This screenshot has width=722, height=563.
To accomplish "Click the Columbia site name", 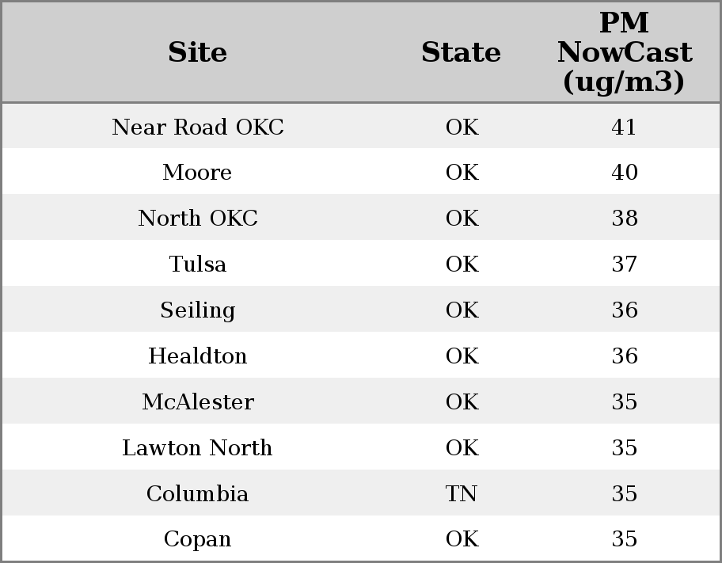I will coord(198,494).
